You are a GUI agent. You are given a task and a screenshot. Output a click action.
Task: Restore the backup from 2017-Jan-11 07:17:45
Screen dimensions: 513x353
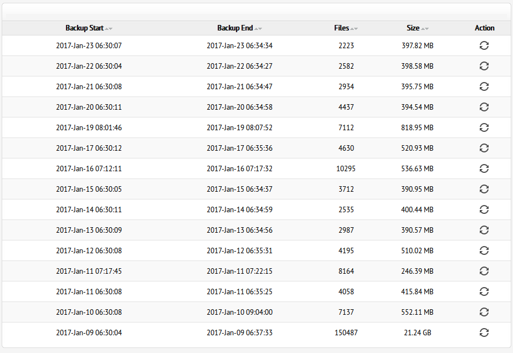[484, 271]
